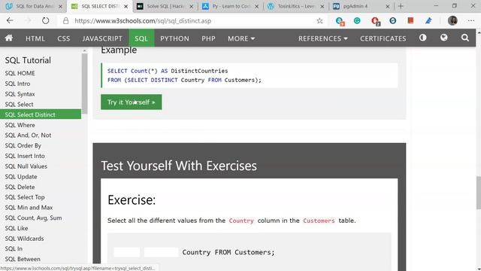This screenshot has width=481, height=271.
Task: Toggle dark mode contrast icon
Action: (x=422, y=38)
